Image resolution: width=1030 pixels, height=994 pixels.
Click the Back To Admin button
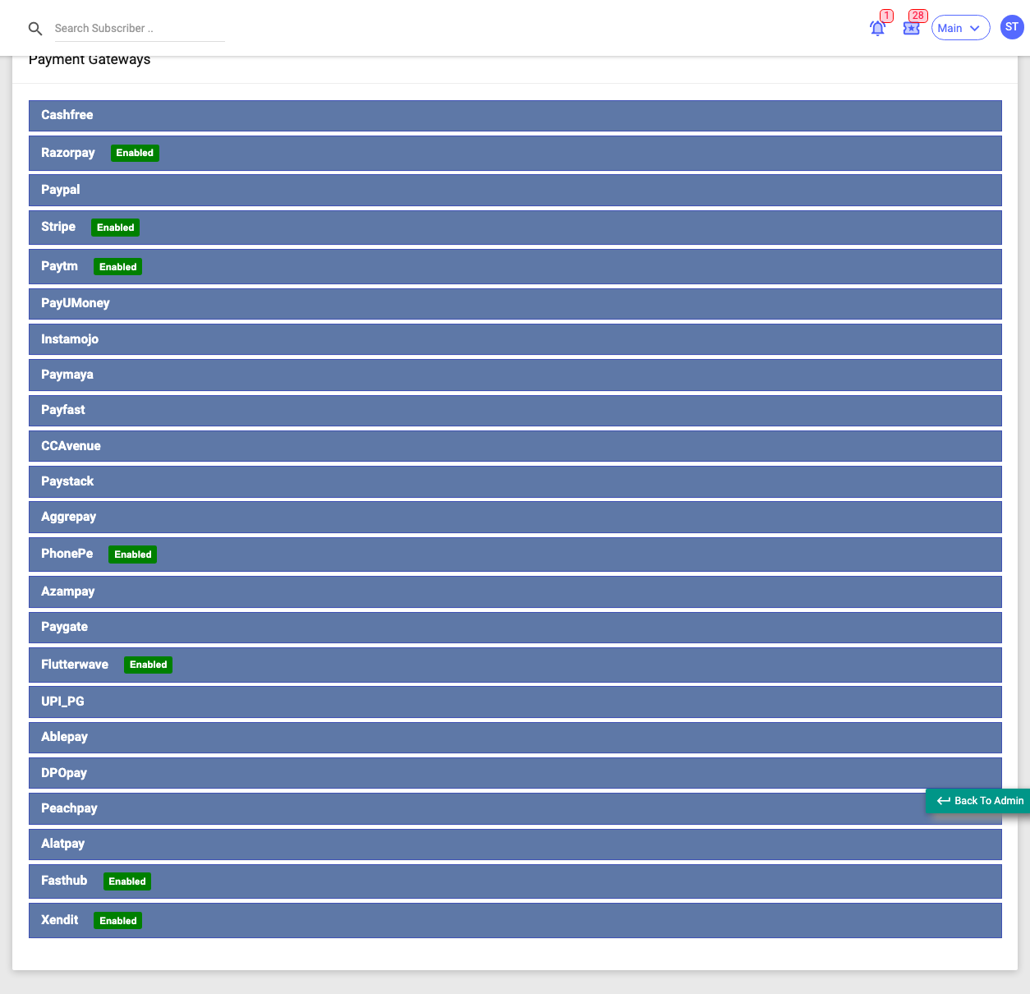pos(978,801)
